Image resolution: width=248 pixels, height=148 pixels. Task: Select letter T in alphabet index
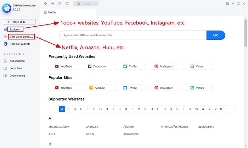click(x=184, y=109)
